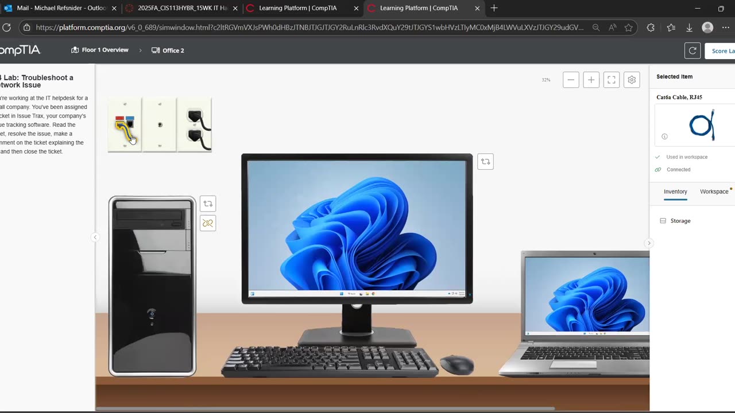Click the Cat6a Cable, RJ45 label
Screen dimensions: 735x413
[679, 98]
